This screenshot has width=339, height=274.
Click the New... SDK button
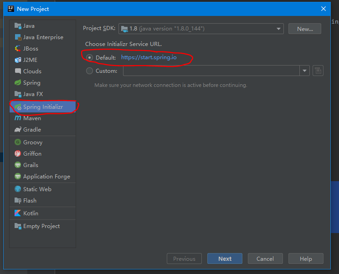(x=305, y=29)
